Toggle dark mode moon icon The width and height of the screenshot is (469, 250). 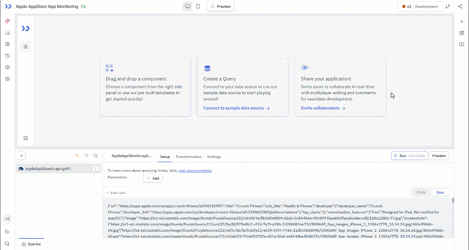[x=8, y=232]
